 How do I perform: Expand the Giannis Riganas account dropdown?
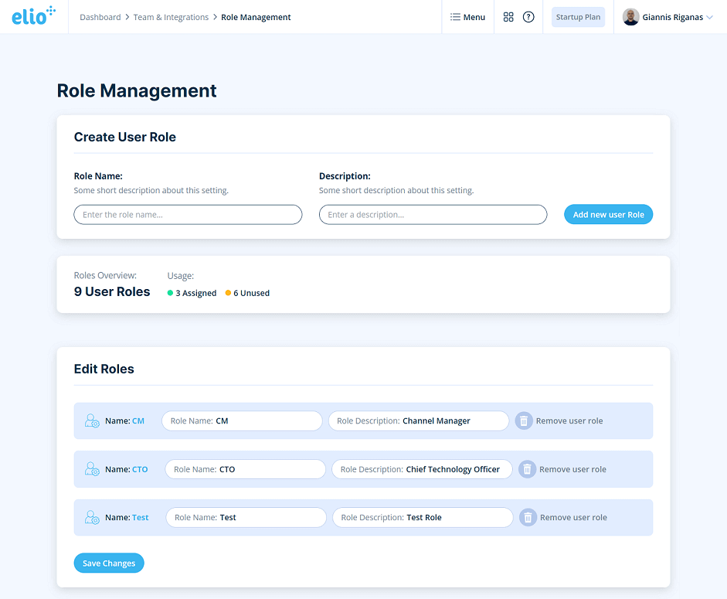709,17
